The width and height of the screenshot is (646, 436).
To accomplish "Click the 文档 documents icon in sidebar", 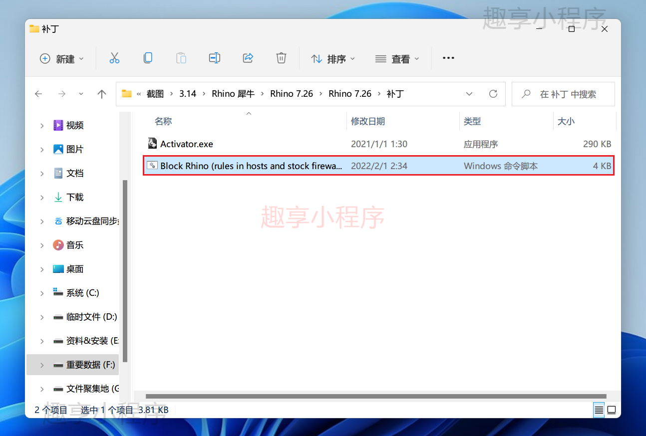I will 58,173.
